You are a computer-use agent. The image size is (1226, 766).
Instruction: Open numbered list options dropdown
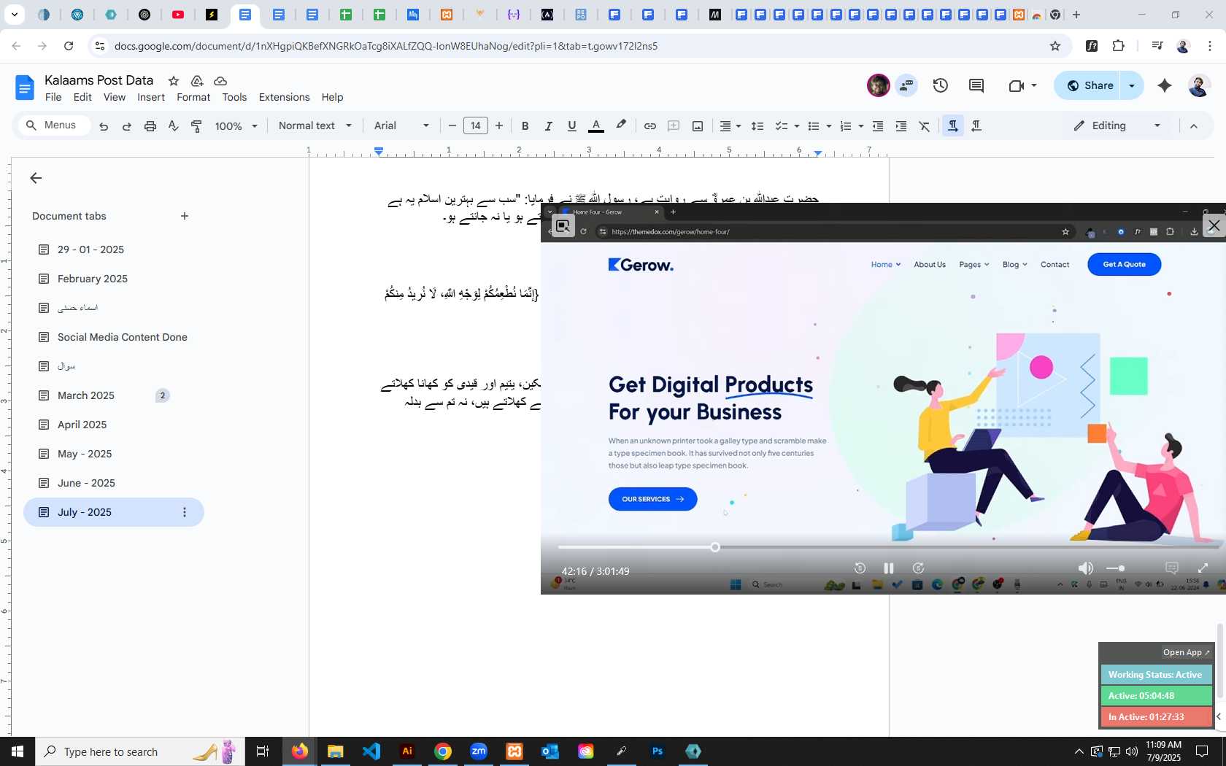[861, 126]
